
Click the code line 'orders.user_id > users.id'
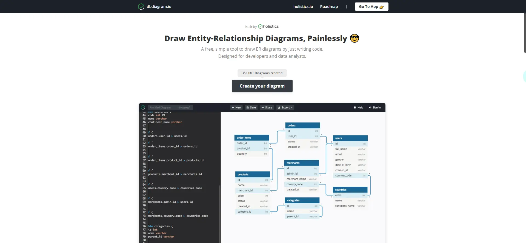pos(167,136)
